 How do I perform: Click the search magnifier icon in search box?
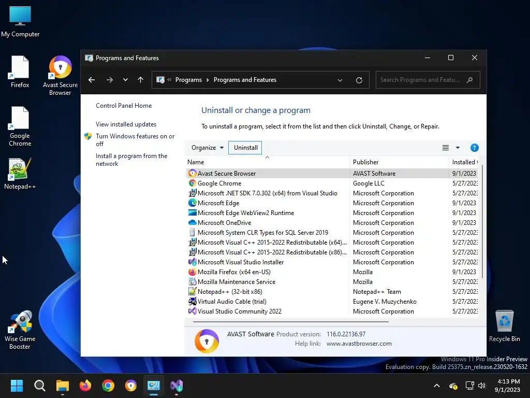click(469, 80)
